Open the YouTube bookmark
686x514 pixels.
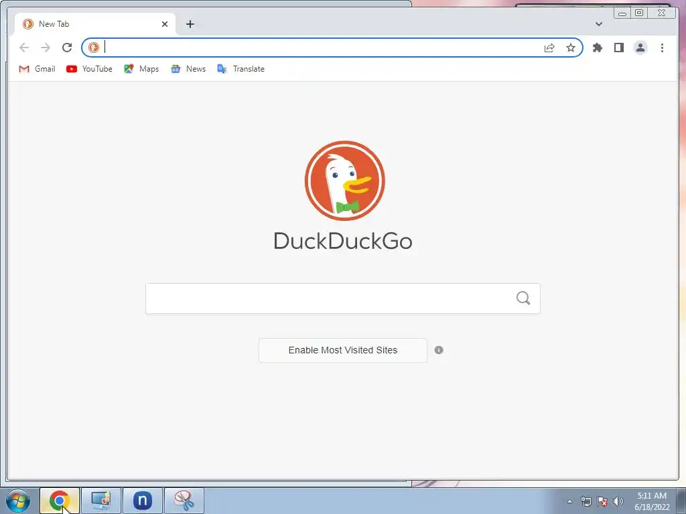(x=89, y=69)
